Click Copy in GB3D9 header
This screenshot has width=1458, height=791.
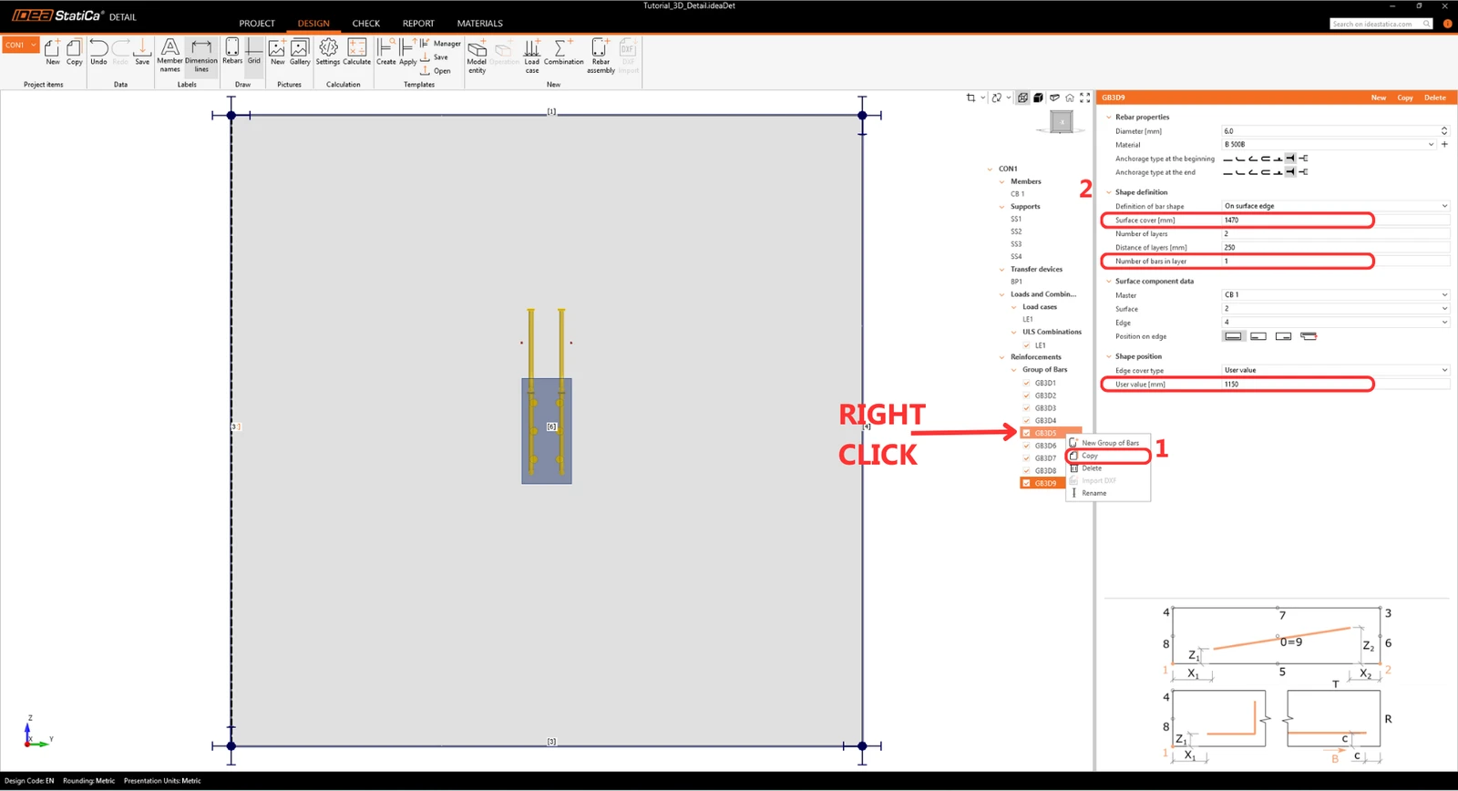1405,98
